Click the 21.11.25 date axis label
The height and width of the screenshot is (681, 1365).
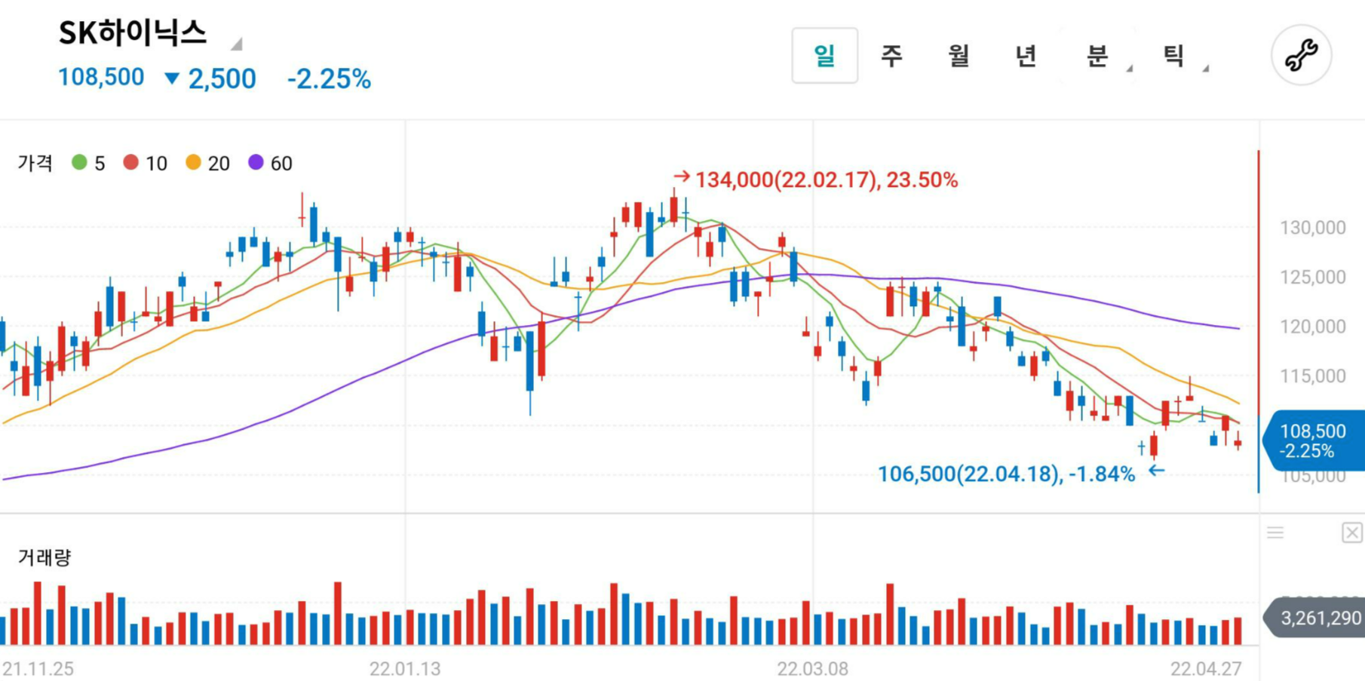click(38, 668)
